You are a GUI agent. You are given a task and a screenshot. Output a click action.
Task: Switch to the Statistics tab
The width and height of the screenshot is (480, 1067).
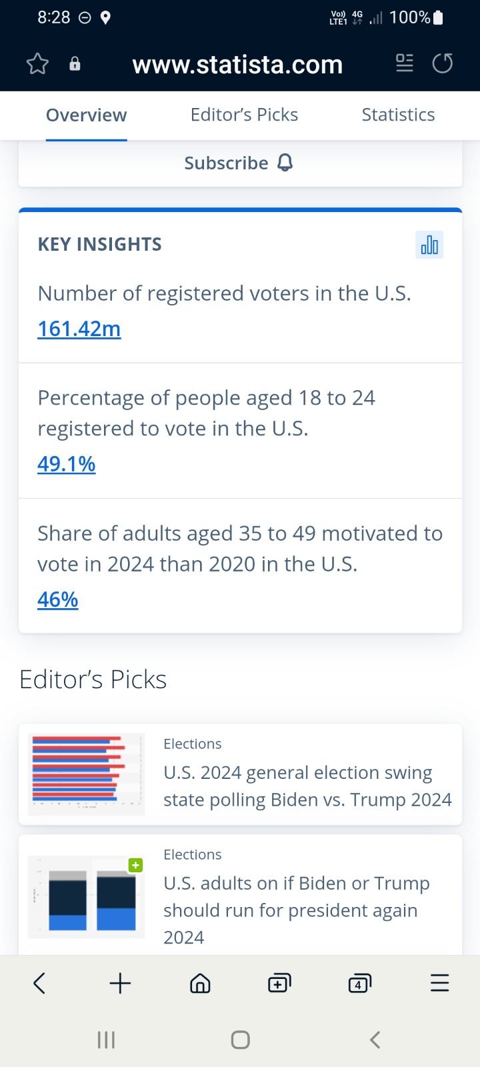[x=398, y=115]
